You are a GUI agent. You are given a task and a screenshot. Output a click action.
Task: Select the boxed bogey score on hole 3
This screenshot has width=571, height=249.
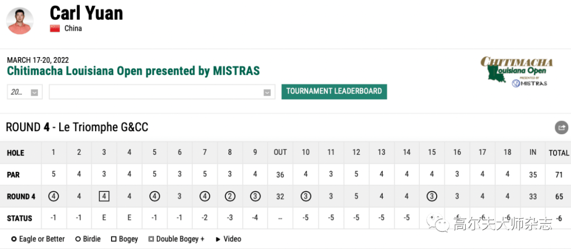104,197
